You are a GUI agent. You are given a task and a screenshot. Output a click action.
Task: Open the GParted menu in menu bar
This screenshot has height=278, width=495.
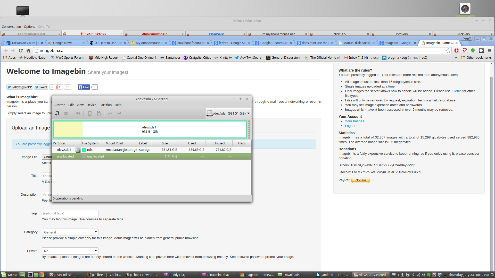click(59, 105)
